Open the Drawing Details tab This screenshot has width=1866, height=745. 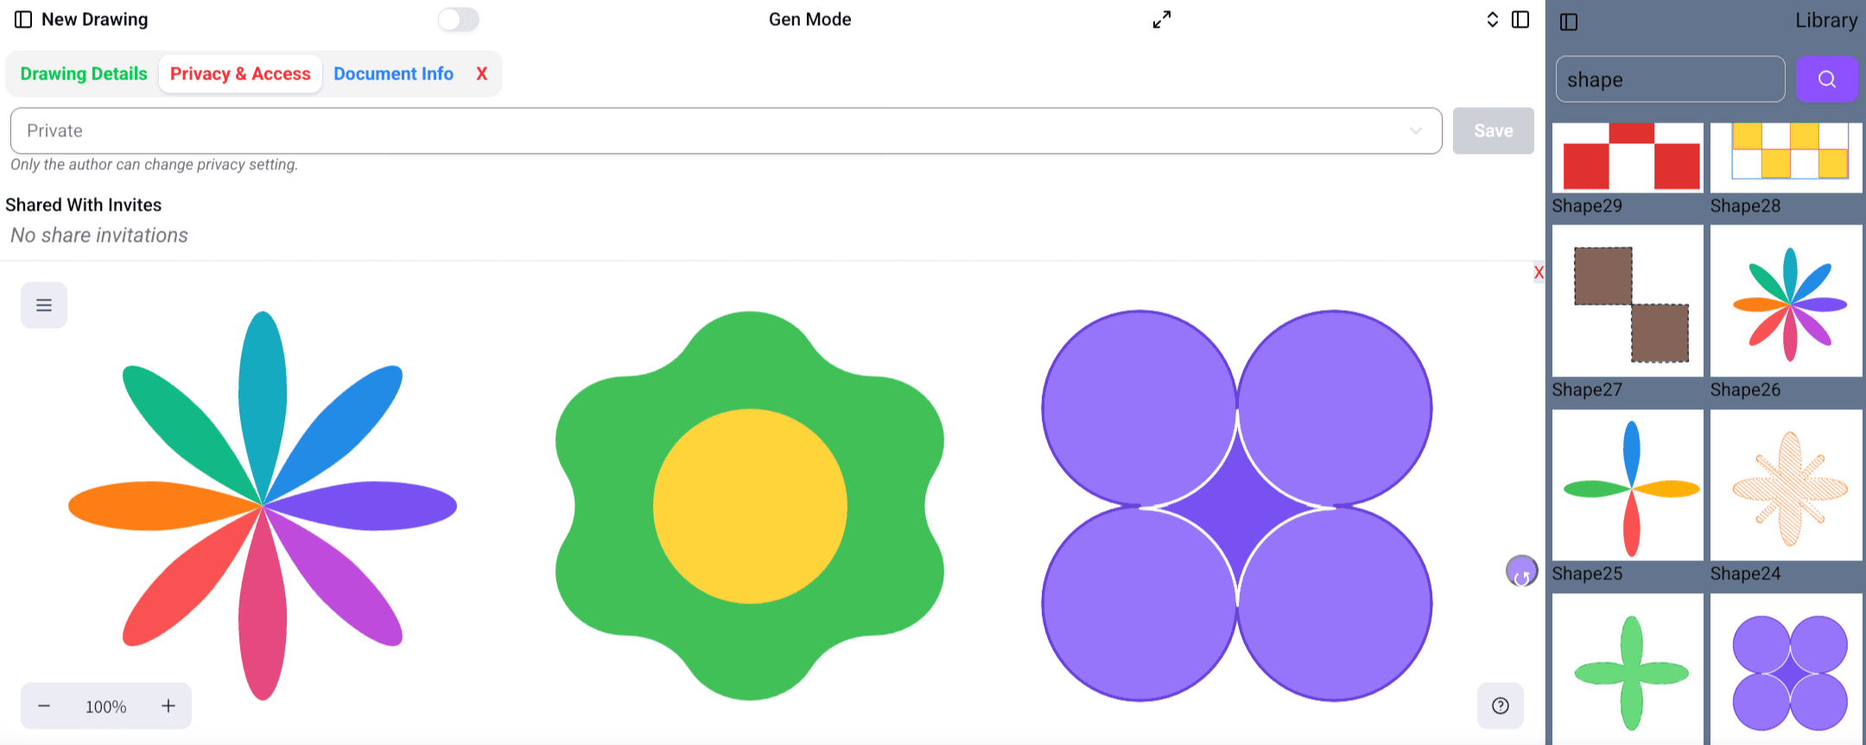[x=84, y=74]
